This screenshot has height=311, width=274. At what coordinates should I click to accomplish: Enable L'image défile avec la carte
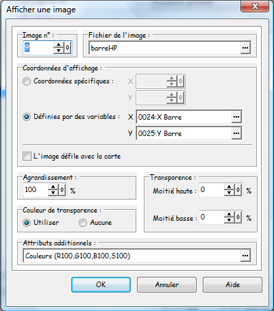27,157
